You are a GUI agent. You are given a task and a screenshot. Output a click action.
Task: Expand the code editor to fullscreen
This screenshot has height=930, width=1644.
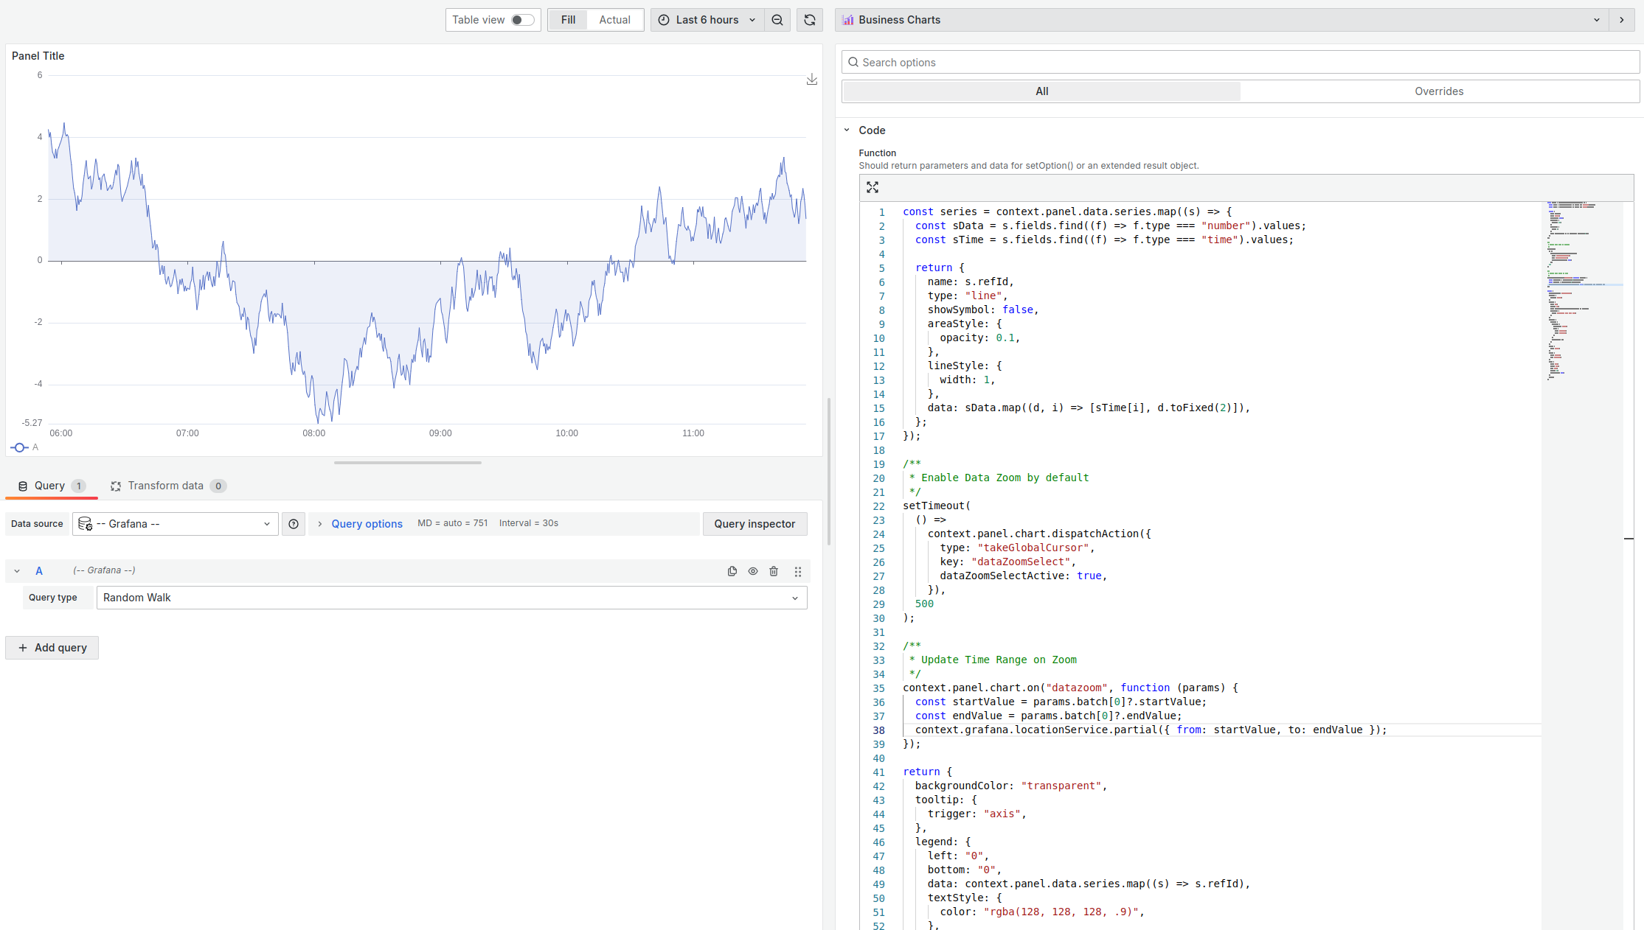click(x=873, y=187)
